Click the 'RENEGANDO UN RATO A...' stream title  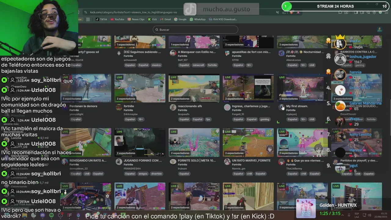88,160
